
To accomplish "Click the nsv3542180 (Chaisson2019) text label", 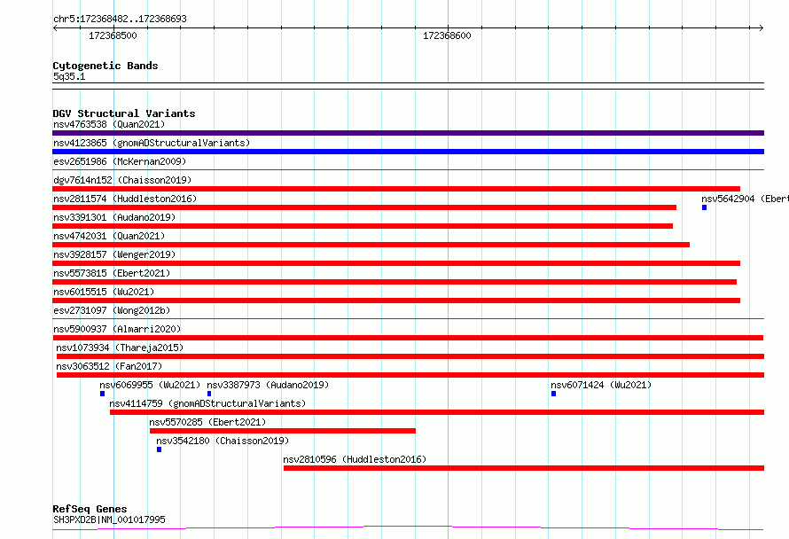I will click(x=223, y=441).
